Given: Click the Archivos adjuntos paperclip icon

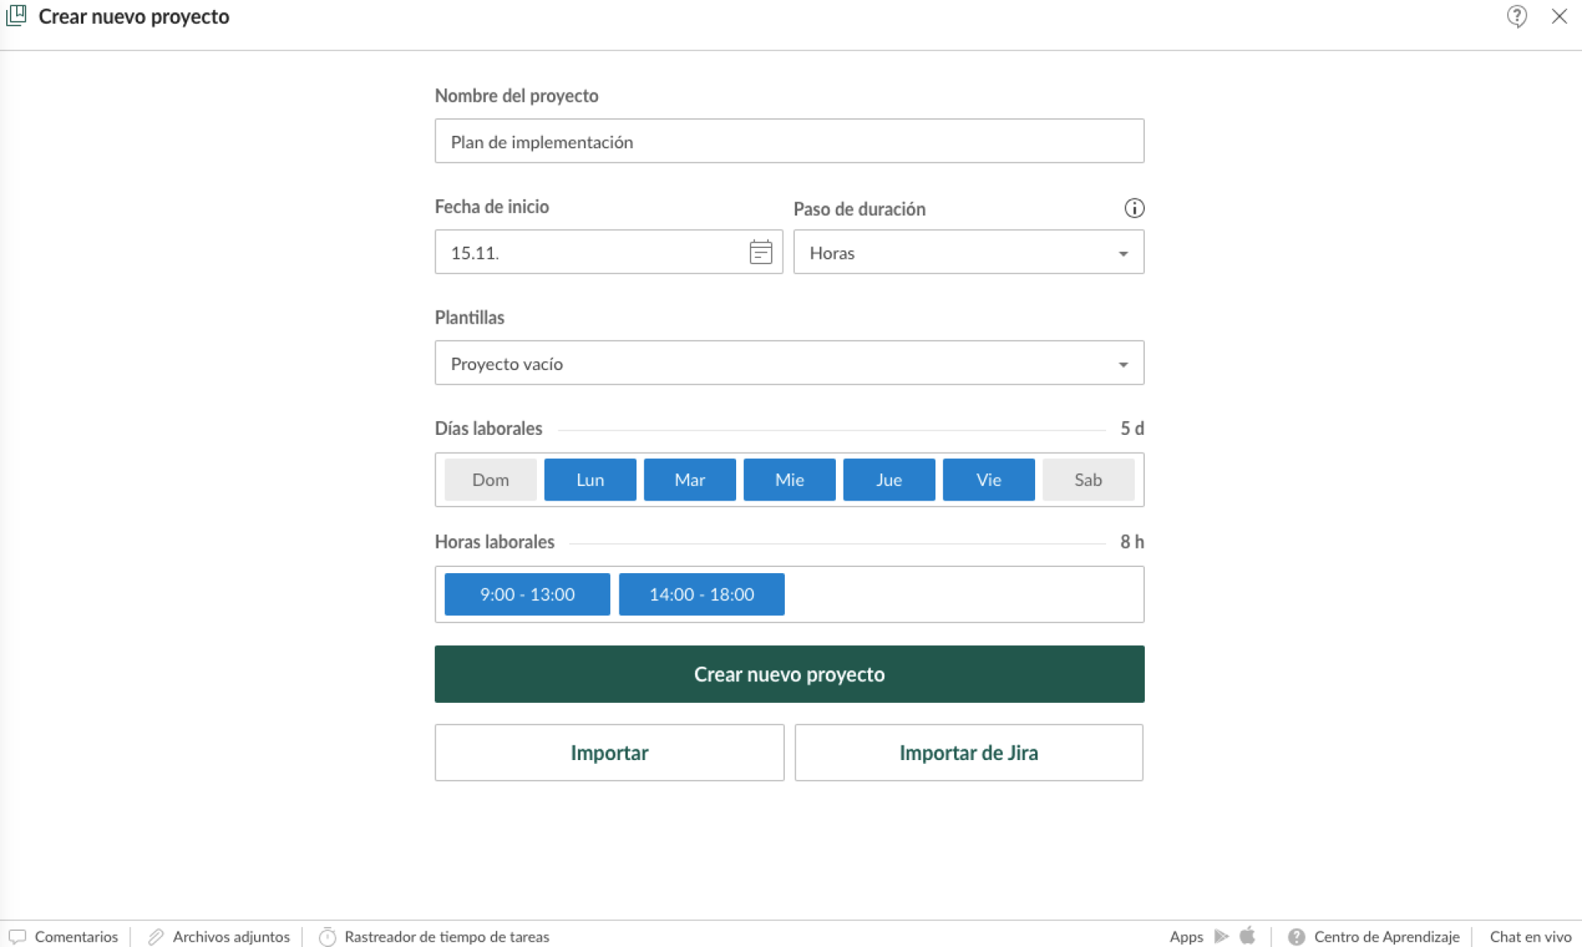Looking at the screenshot, I should (x=158, y=936).
